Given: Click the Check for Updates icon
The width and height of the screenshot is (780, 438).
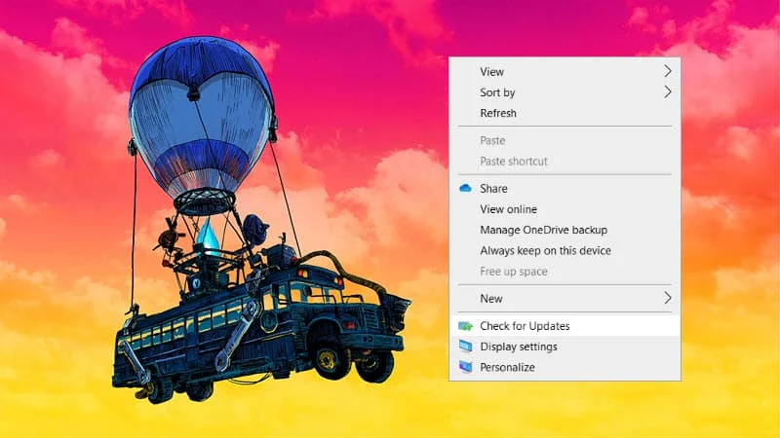Looking at the screenshot, I should click(466, 326).
